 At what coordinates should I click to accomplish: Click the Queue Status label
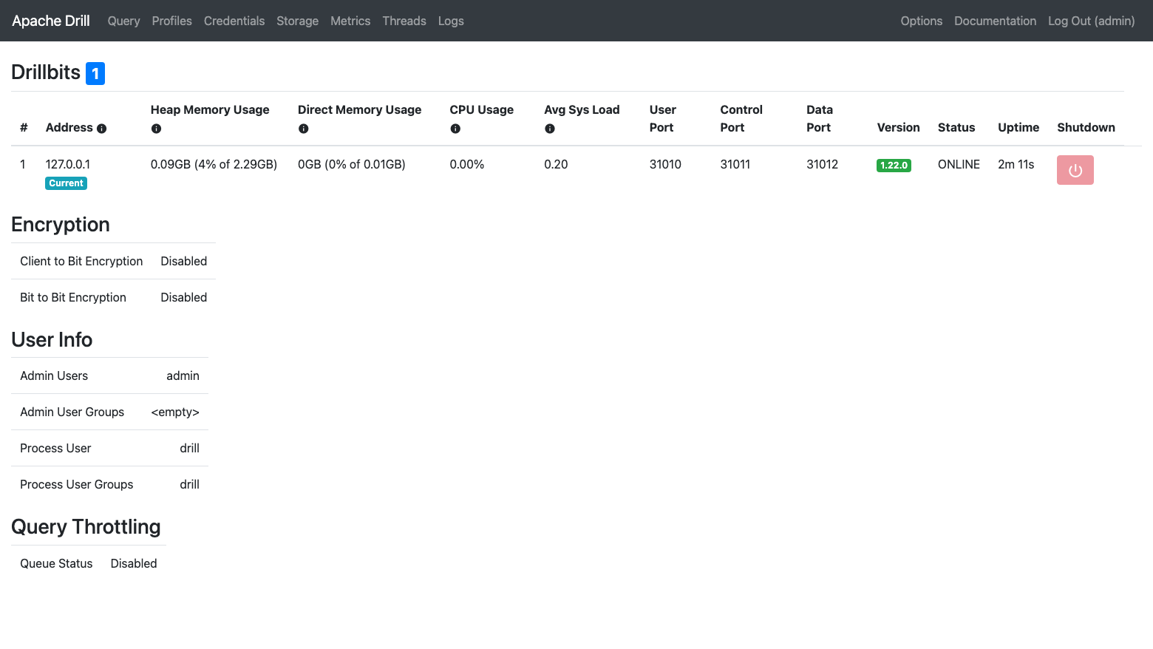click(x=56, y=563)
